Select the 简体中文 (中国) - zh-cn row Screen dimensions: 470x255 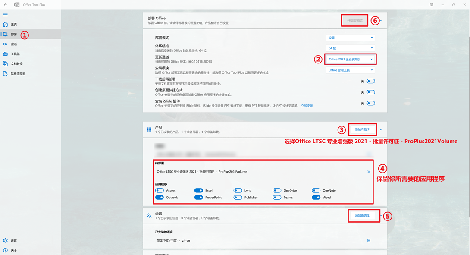pyautogui.click(x=264, y=241)
